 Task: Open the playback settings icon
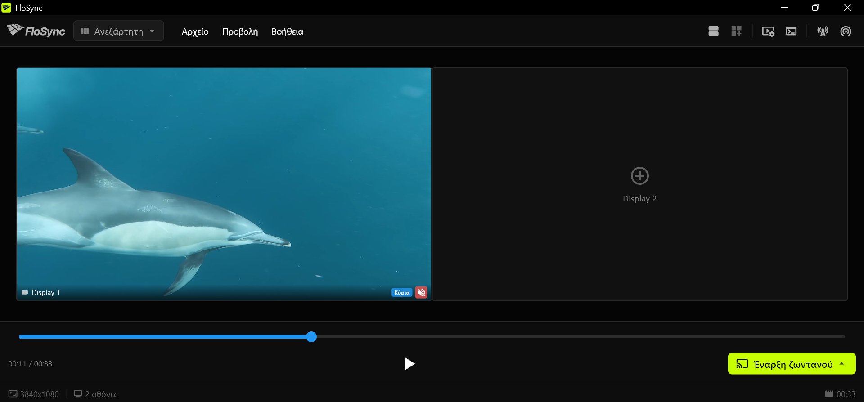pos(768,31)
